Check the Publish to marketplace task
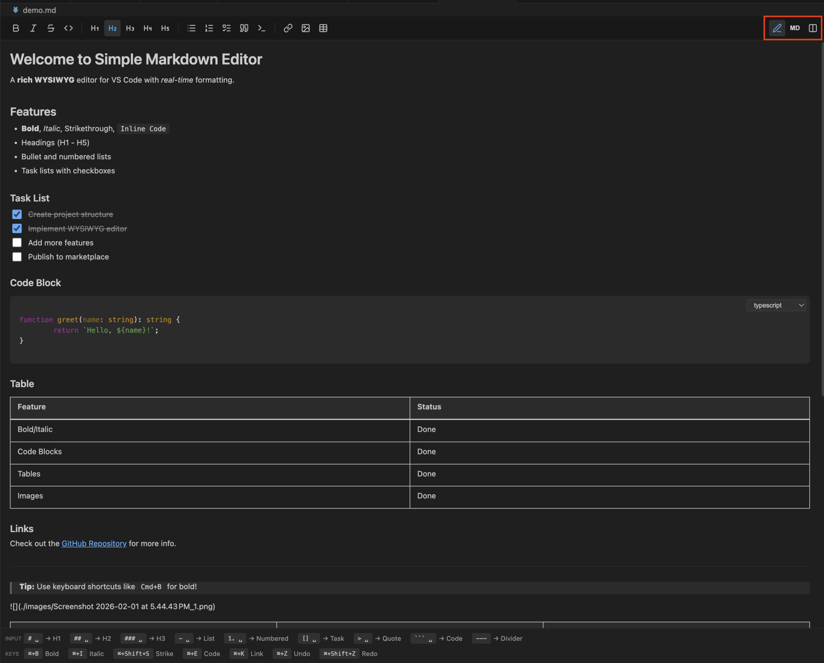The height and width of the screenshot is (663, 824). [x=17, y=257]
